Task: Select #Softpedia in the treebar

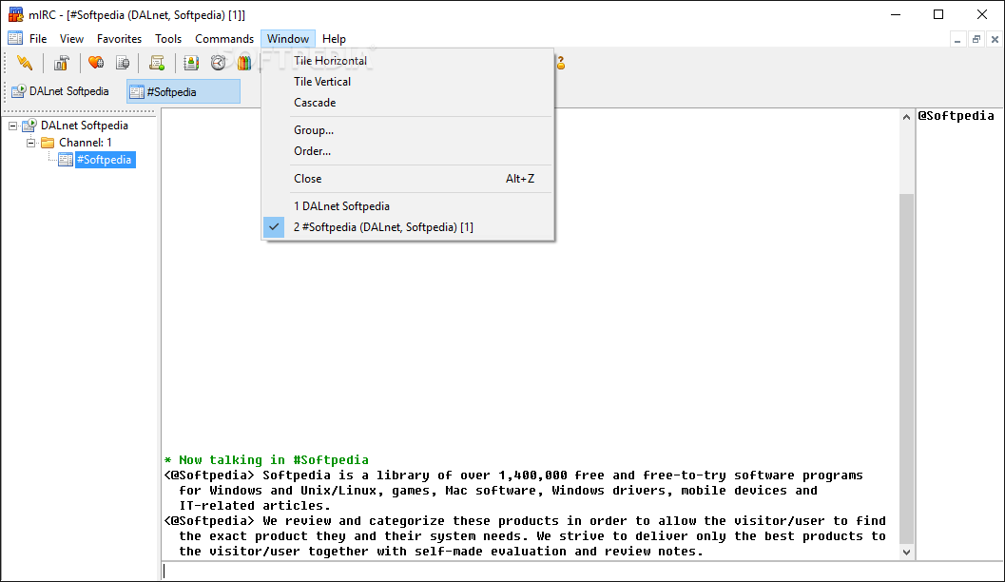Action: (106, 160)
